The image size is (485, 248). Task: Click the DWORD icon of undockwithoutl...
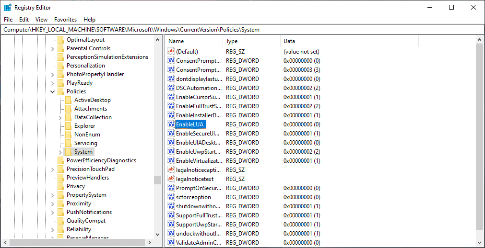[x=171, y=233]
